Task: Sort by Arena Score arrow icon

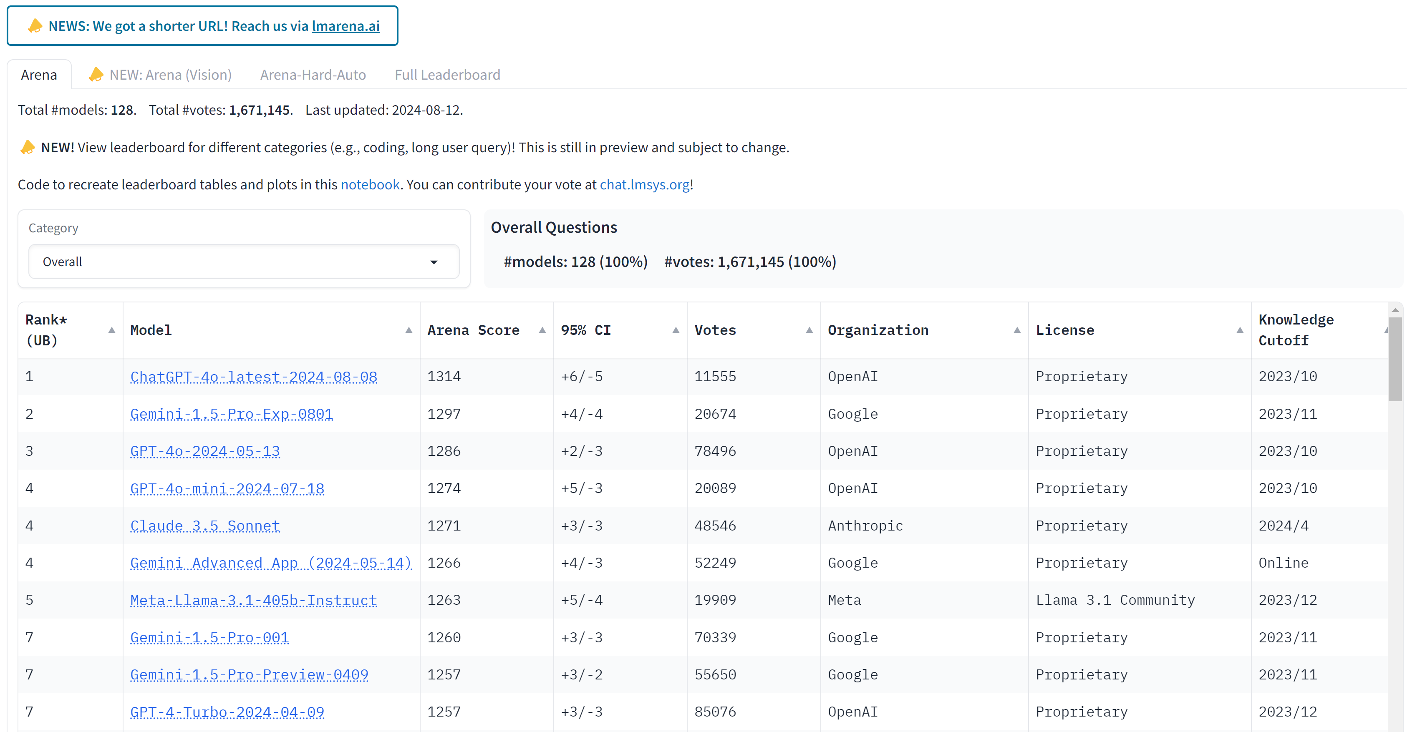Action: pyautogui.click(x=542, y=330)
